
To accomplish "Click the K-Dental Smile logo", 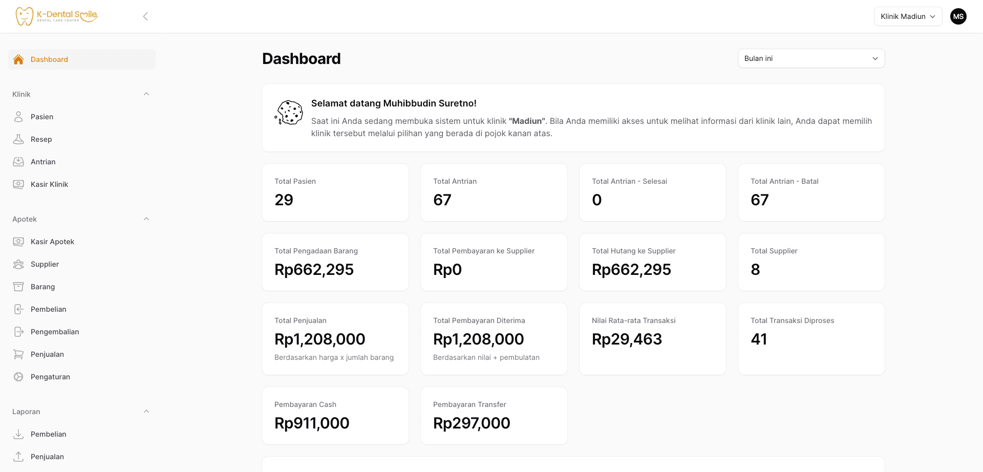I will 56,16.
